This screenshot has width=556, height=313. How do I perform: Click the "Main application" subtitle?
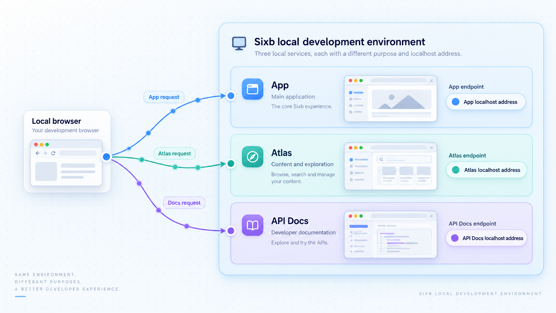(293, 97)
